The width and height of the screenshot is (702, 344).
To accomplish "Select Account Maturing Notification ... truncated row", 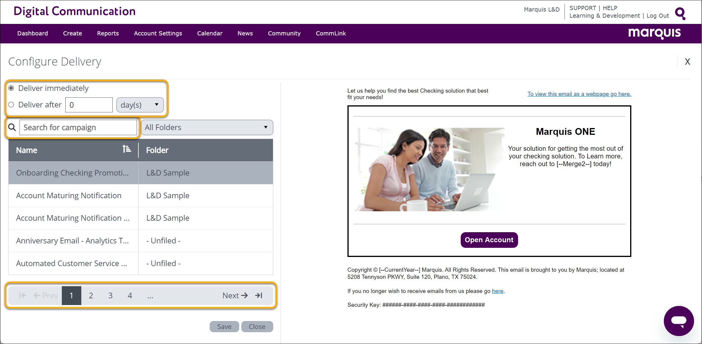I will pos(140,218).
